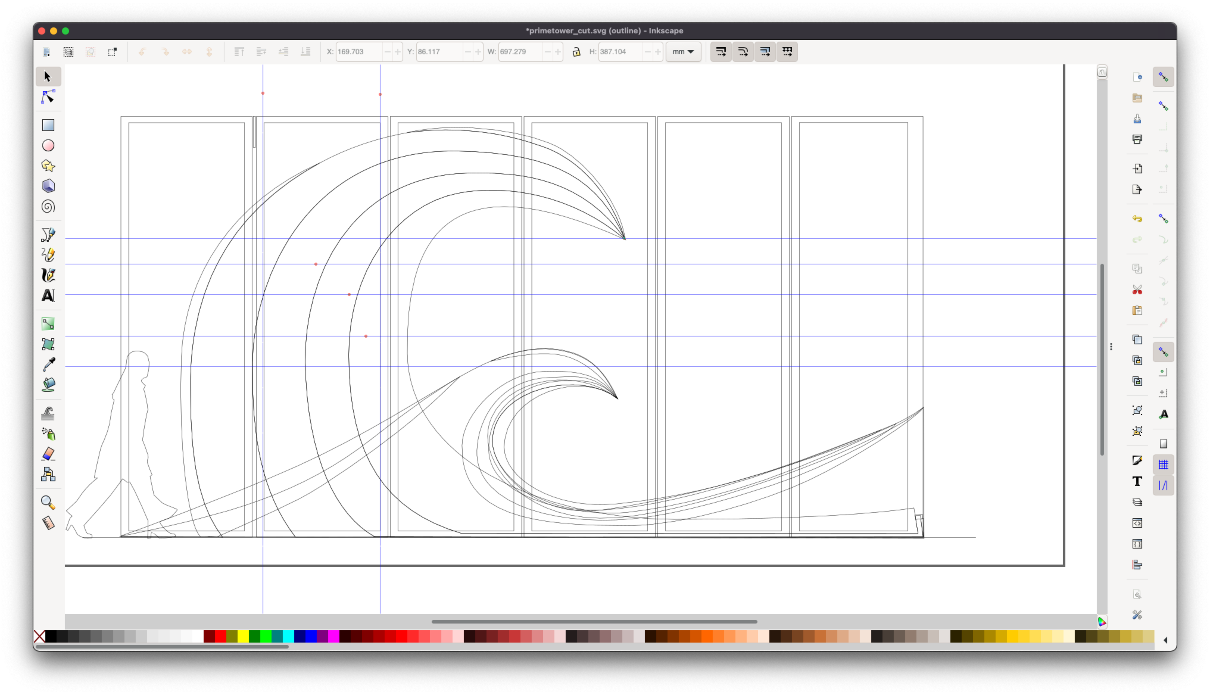
Task: Create a new document
Action: pos(1137,77)
